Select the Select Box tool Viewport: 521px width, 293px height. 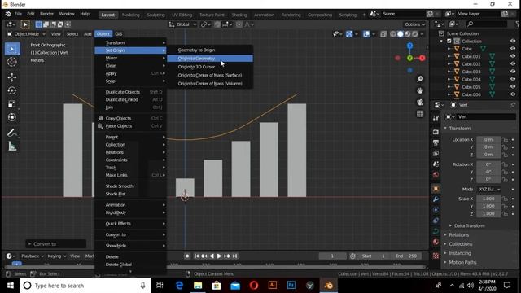point(12,49)
